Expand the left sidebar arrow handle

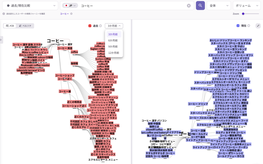[1, 40]
